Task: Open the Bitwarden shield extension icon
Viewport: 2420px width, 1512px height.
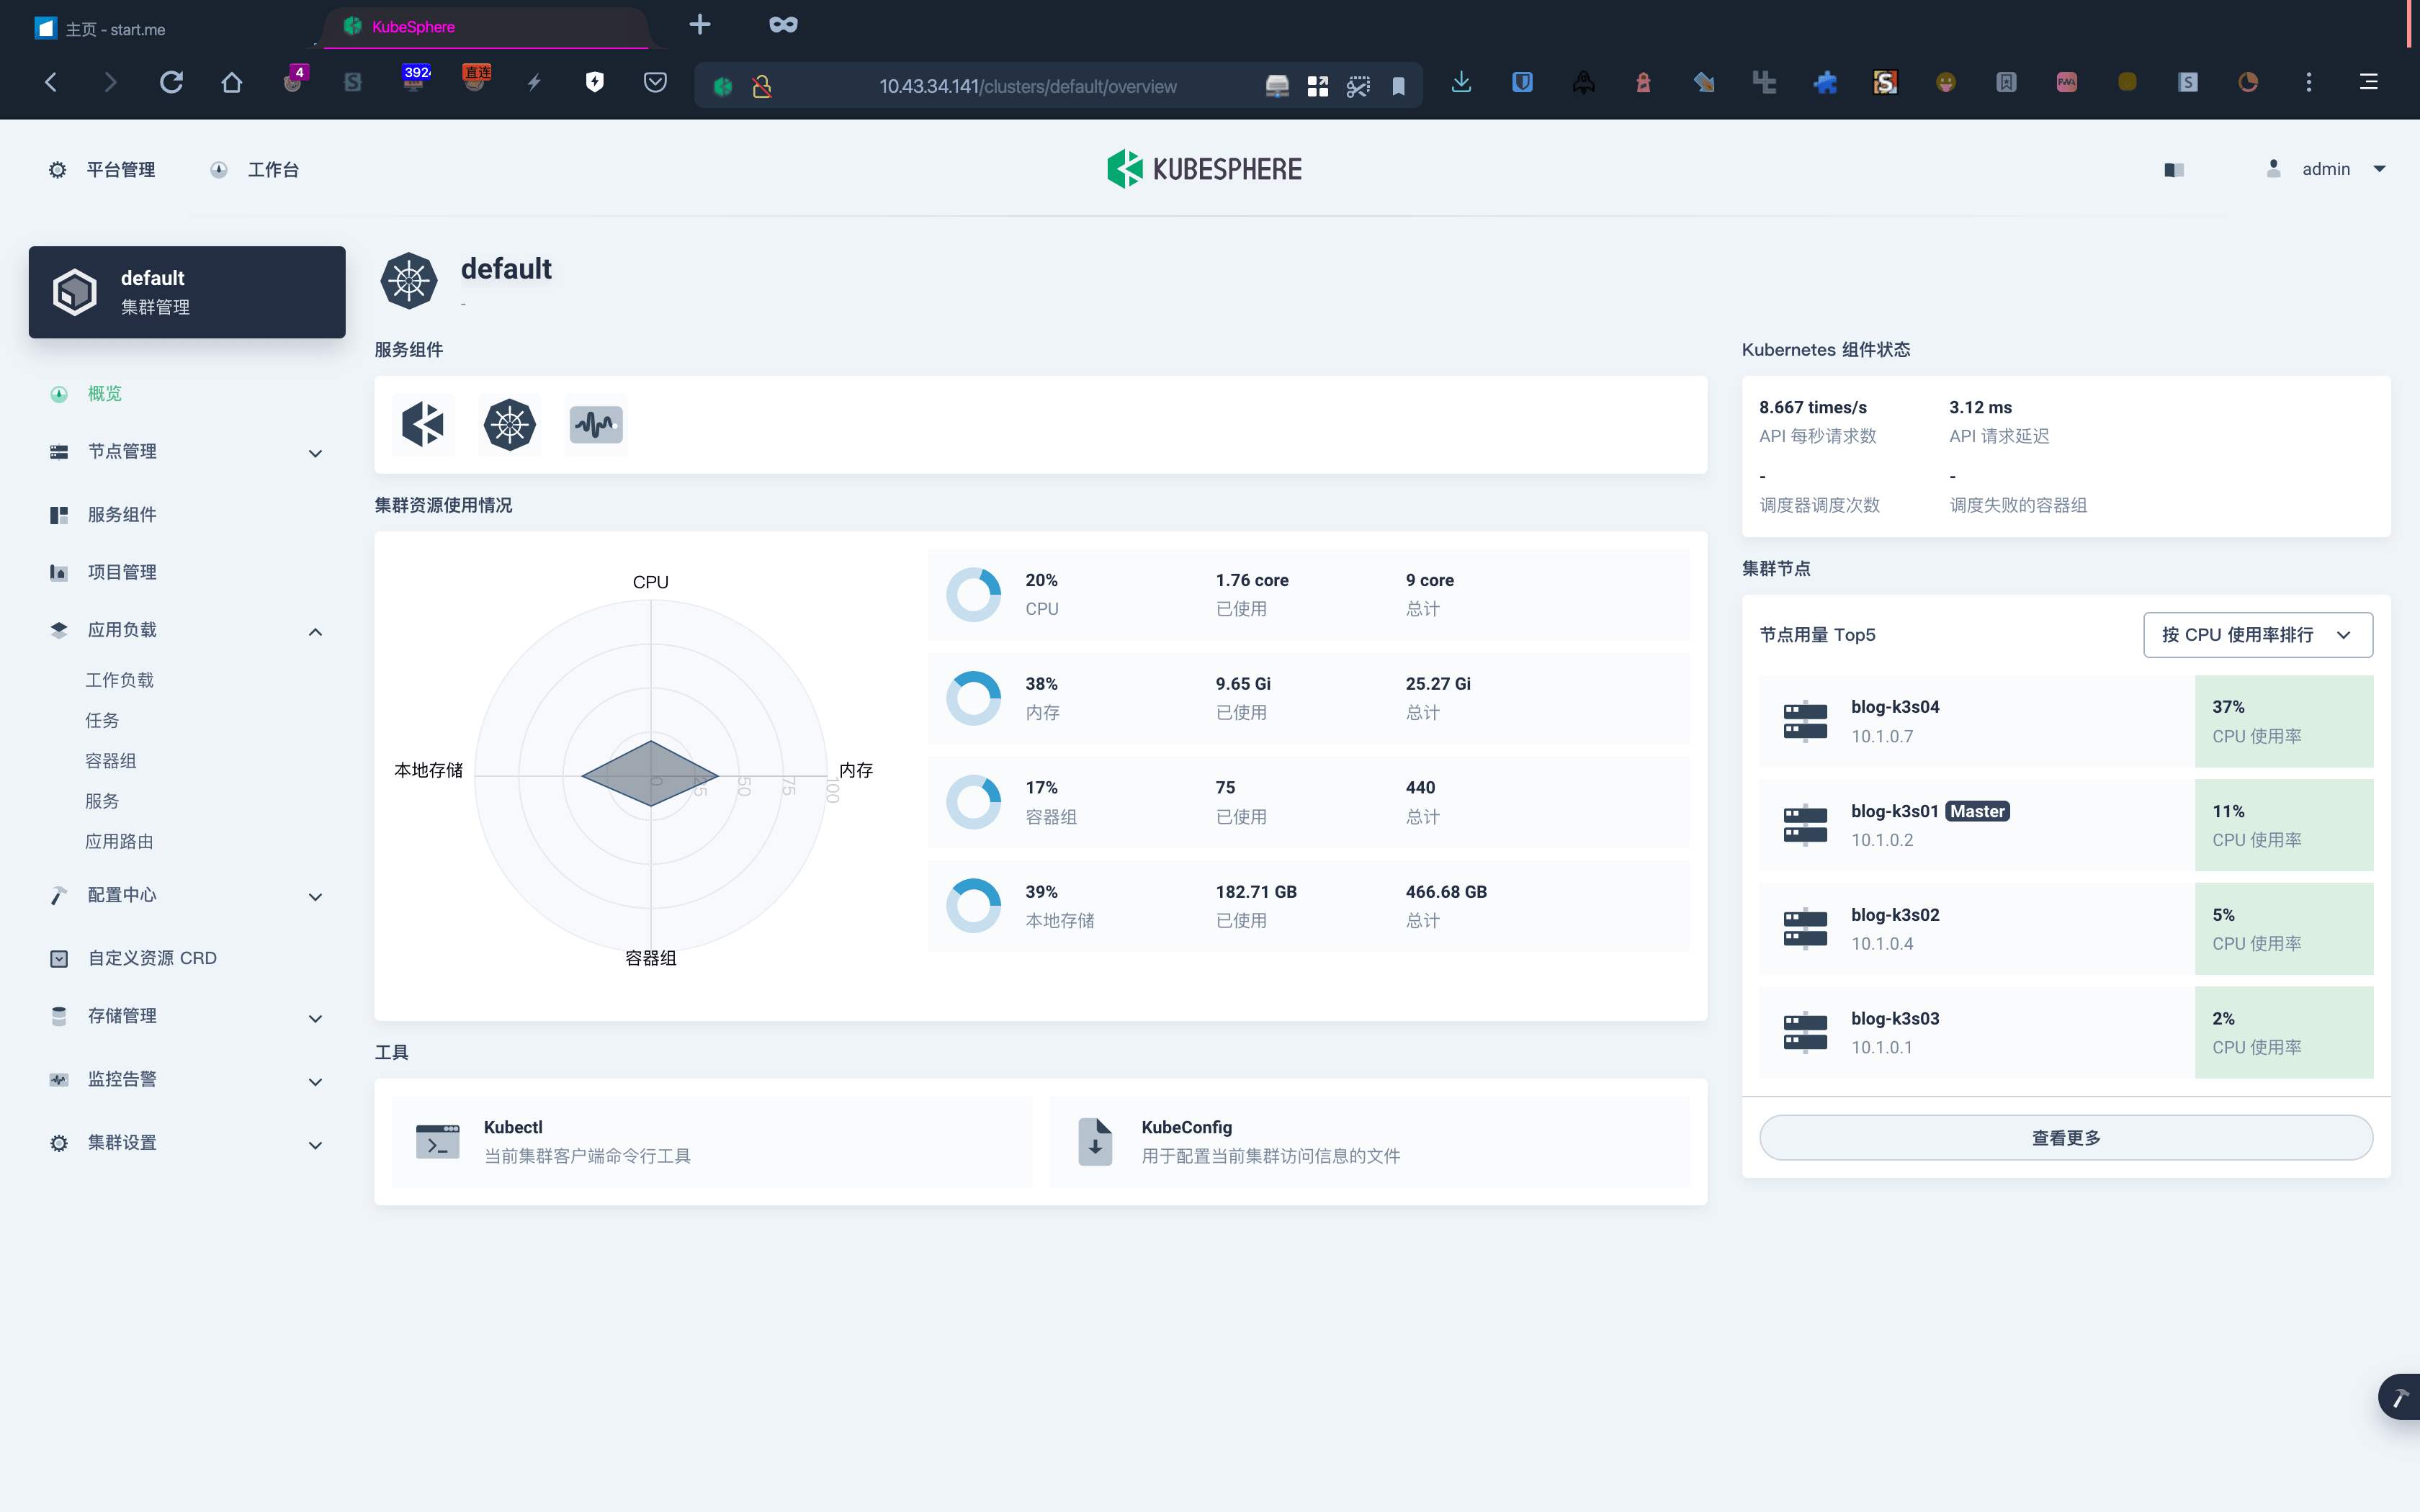Action: 1522,82
